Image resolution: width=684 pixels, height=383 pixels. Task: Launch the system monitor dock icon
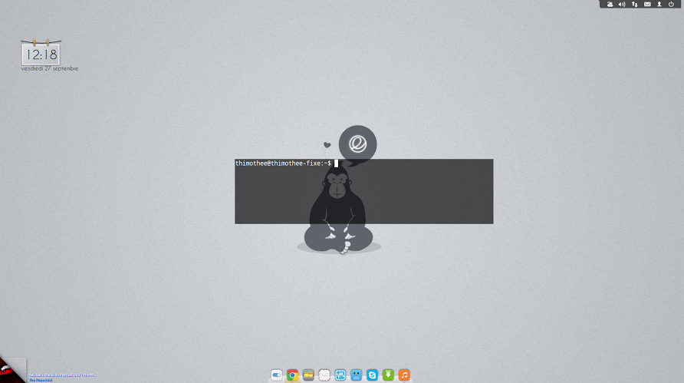340,375
